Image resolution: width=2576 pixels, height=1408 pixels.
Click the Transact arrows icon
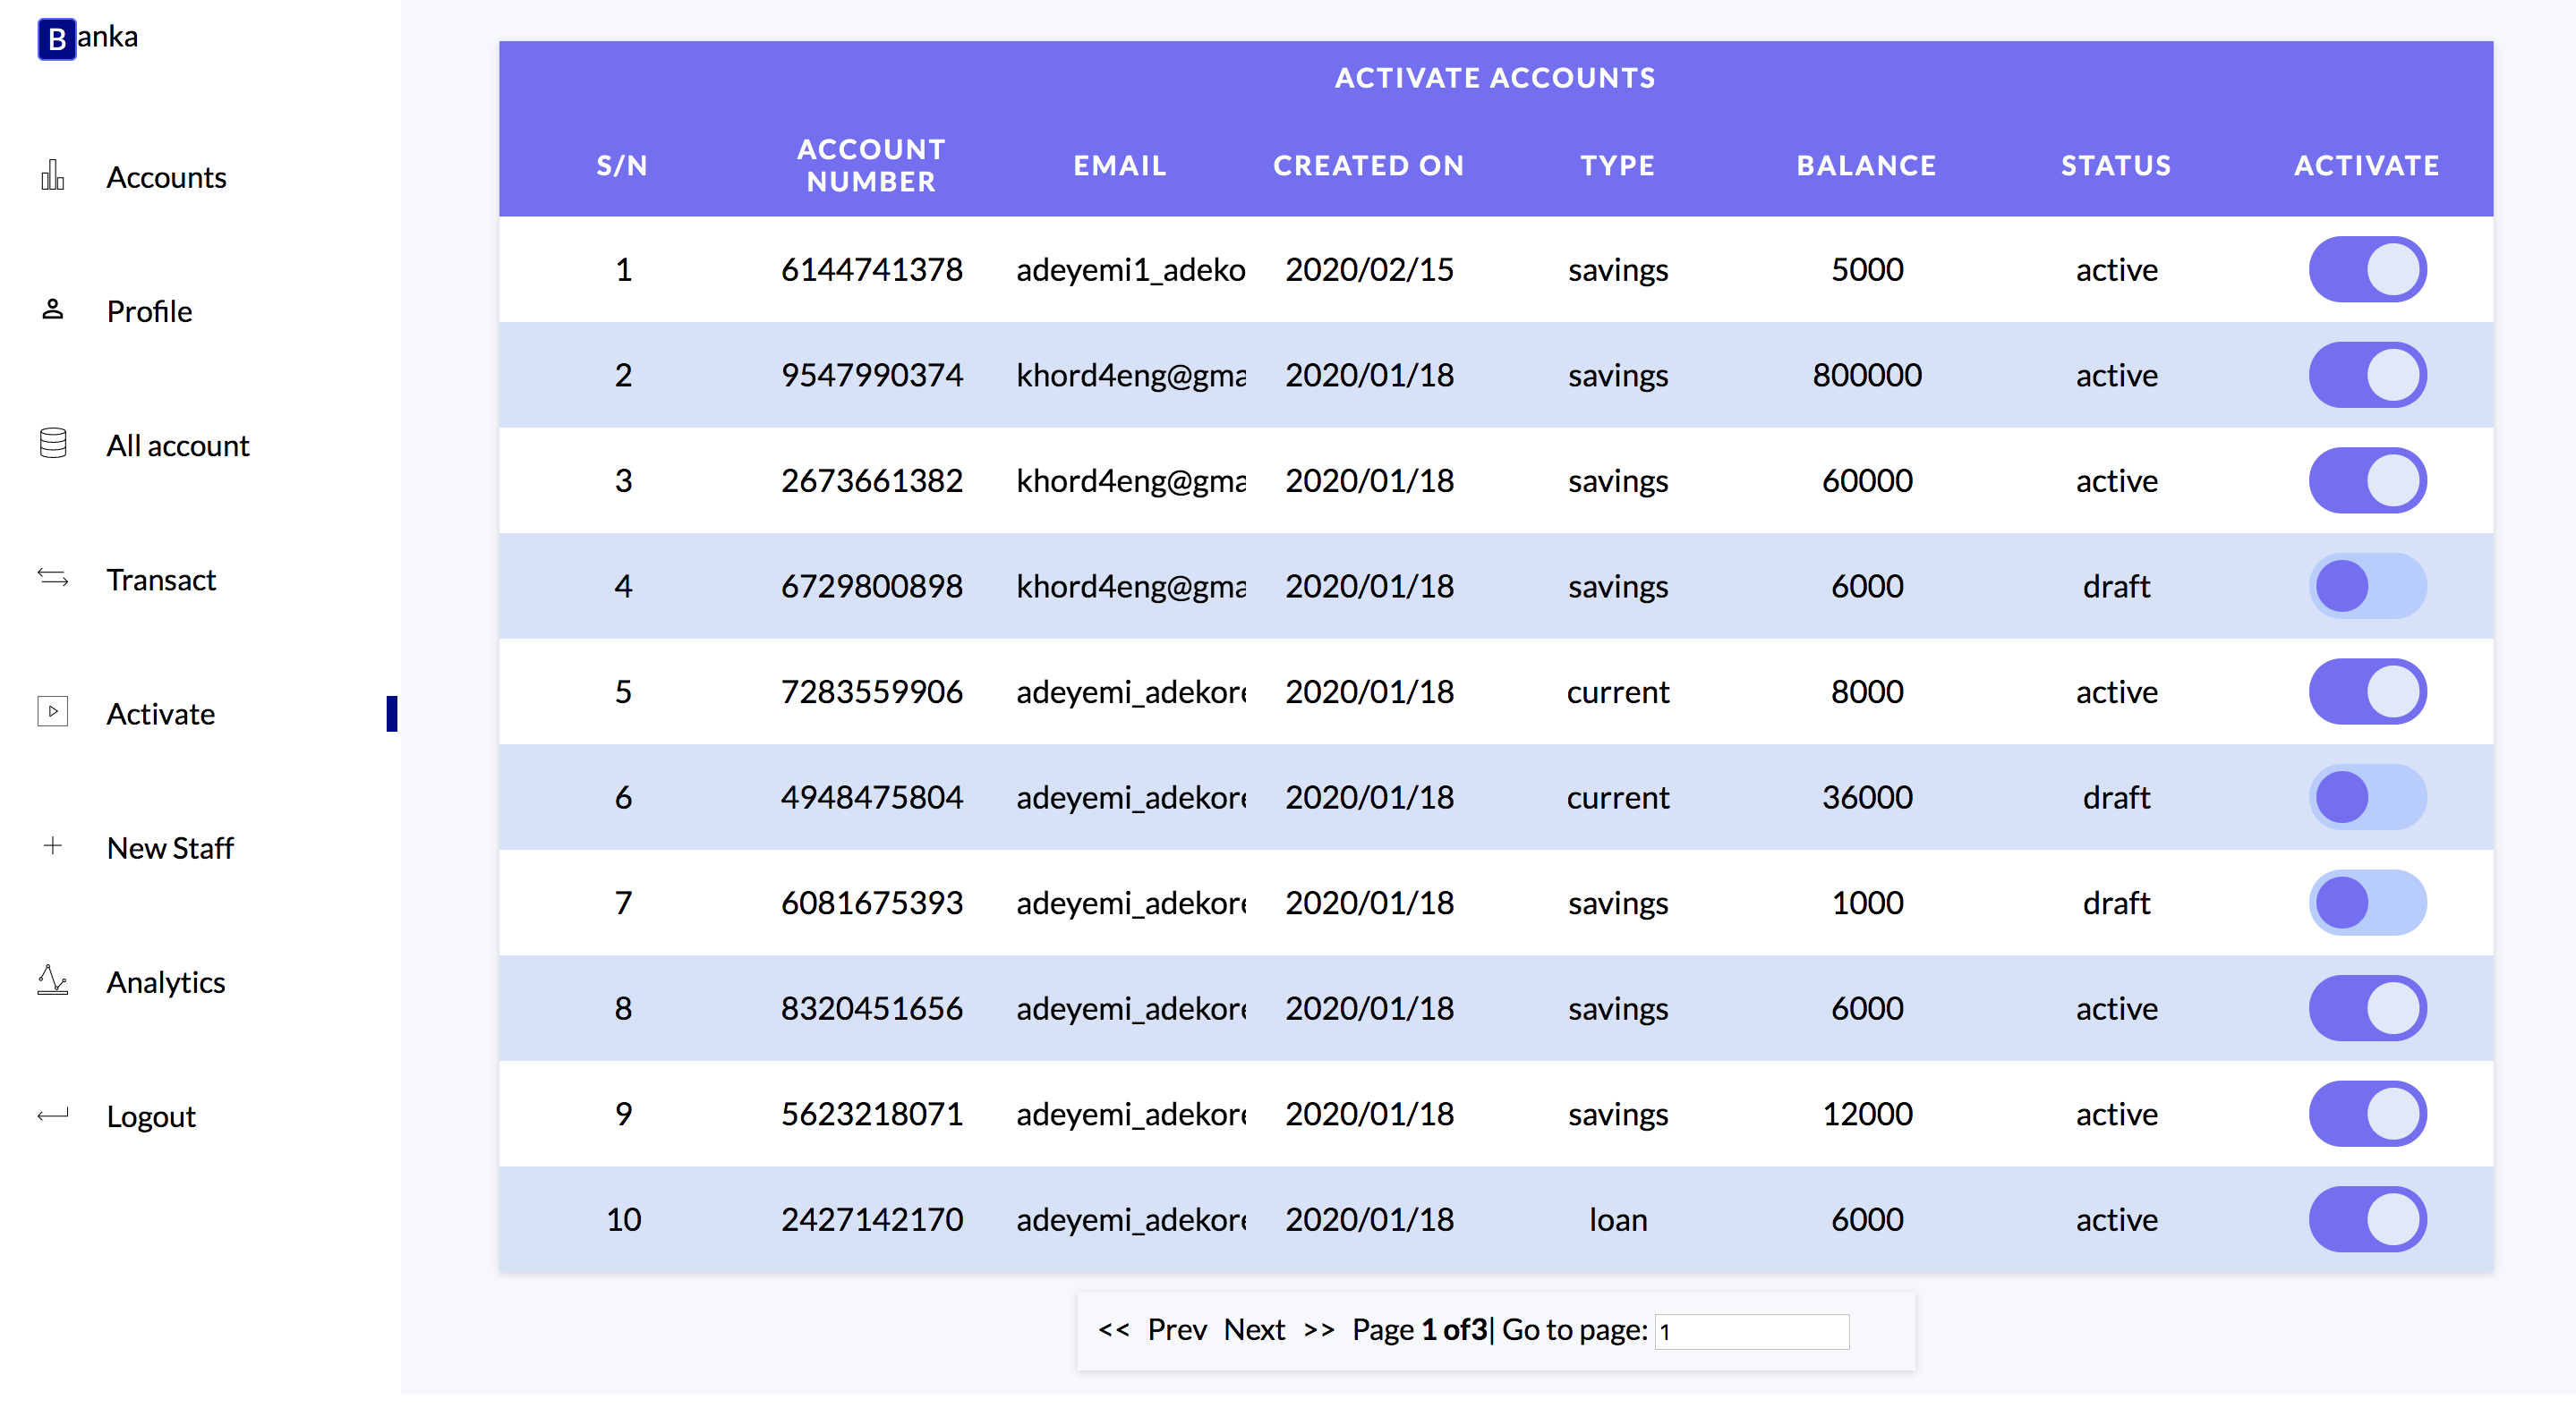[52, 578]
